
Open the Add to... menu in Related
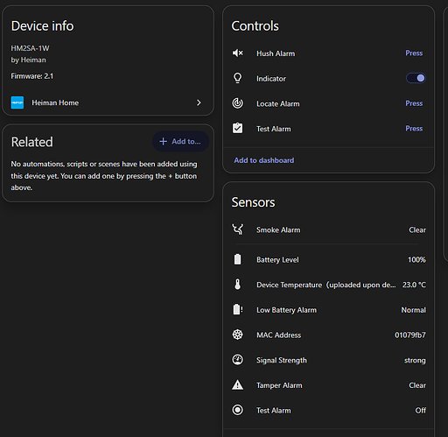[x=180, y=141]
